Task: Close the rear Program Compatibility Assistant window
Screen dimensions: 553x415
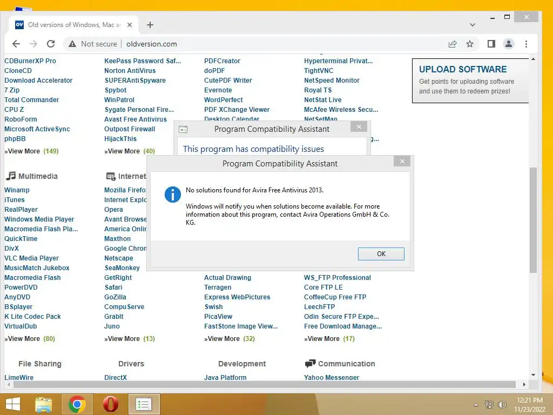Action: point(359,126)
